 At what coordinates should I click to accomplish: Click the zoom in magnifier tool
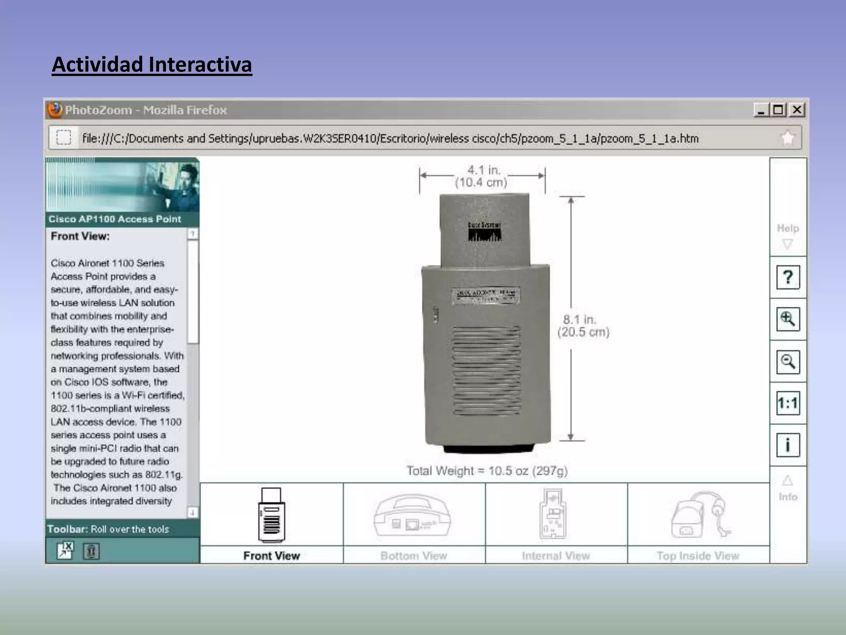[x=788, y=319]
